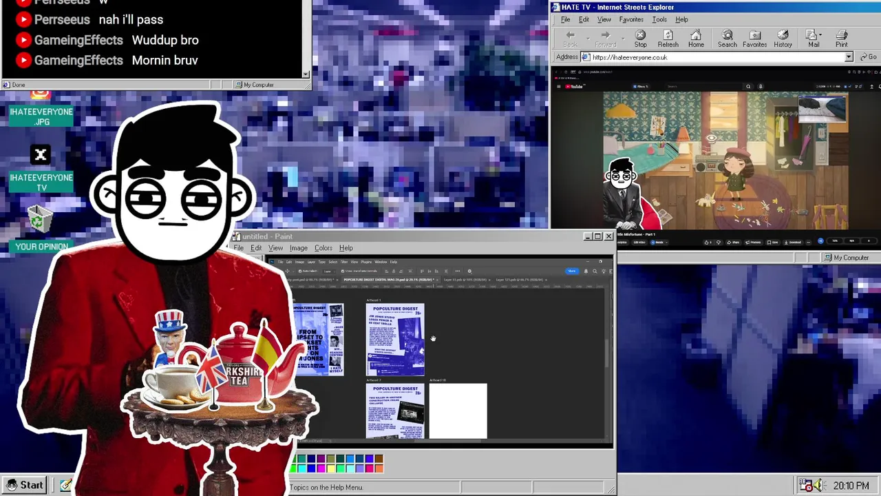Toggle the Auto-Select checkbox in Photoshop options
This screenshot has width=881, height=496.
(x=300, y=271)
